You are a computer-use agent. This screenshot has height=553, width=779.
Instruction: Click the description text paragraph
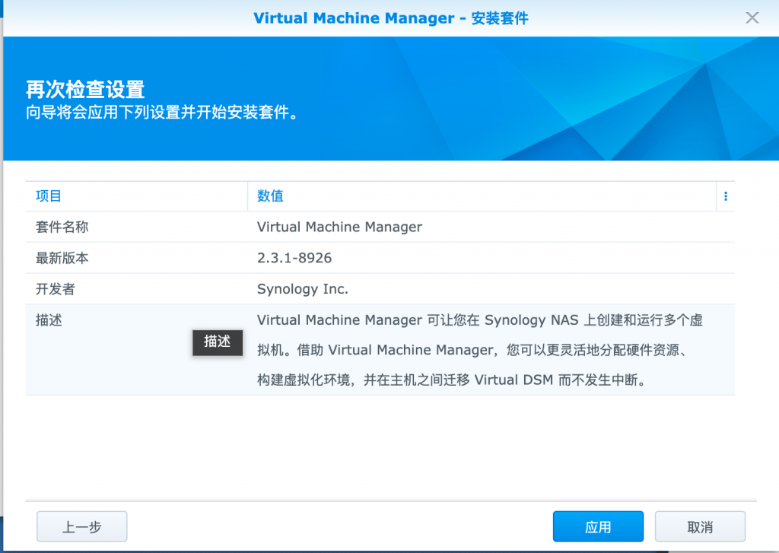(480, 350)
